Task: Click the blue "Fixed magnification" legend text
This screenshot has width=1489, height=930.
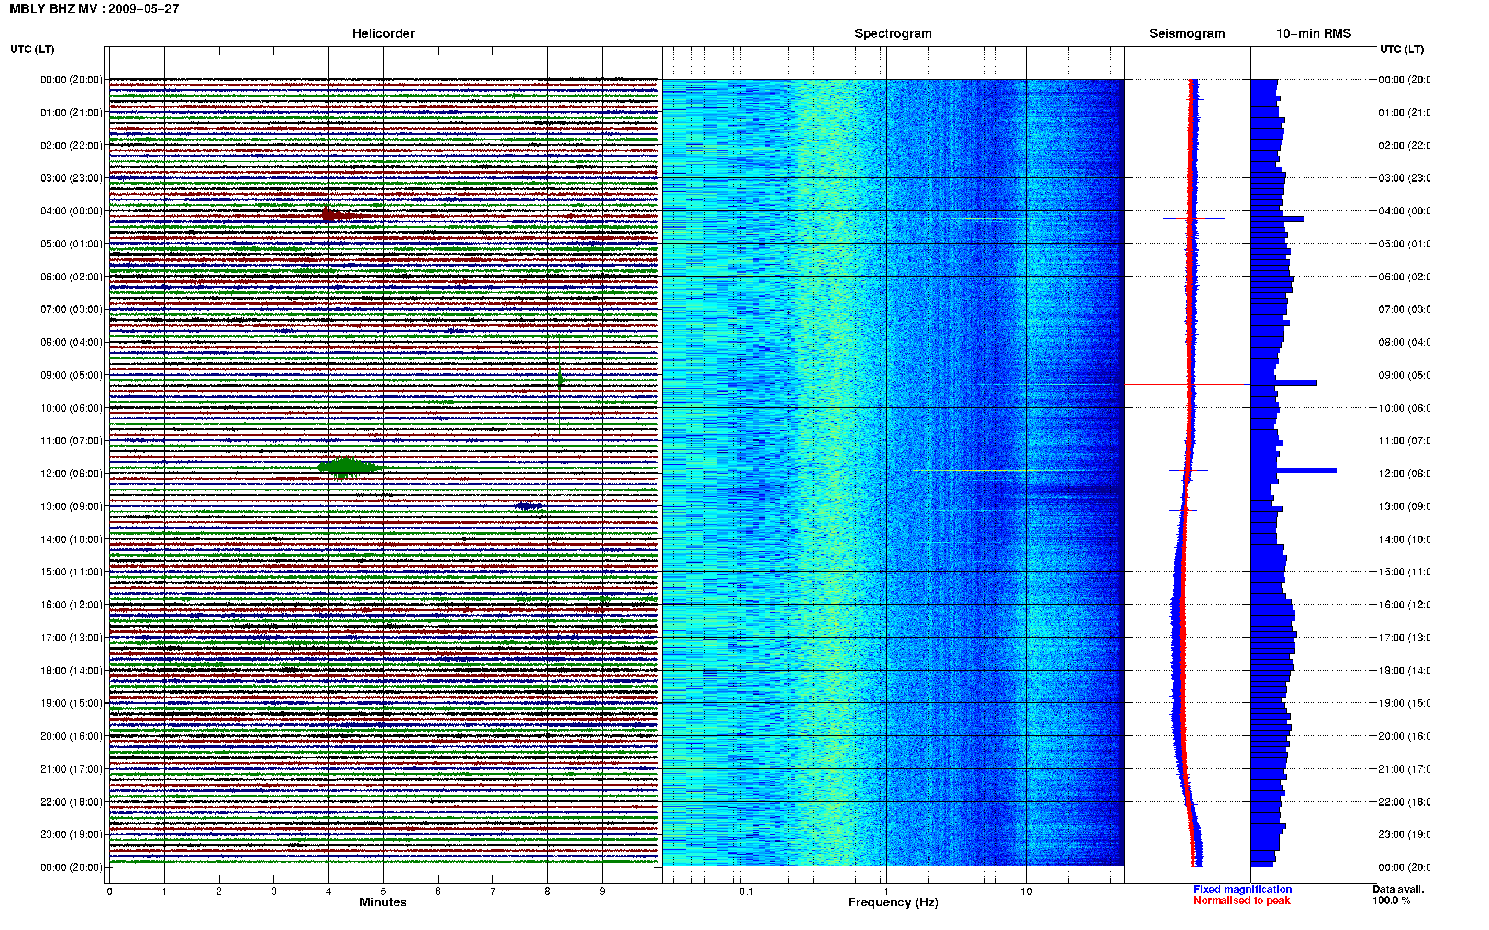Action: click(1242, 889)
